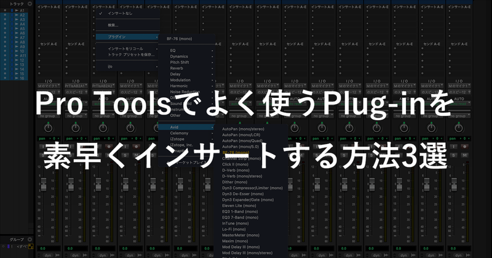The height and width of the screenshot is (258, 492).
Task: Select the checked インサートなし option
Action: point(127,13)
